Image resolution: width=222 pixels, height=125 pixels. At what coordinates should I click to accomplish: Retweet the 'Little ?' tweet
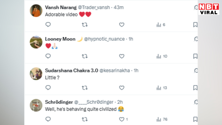[85, 88]
